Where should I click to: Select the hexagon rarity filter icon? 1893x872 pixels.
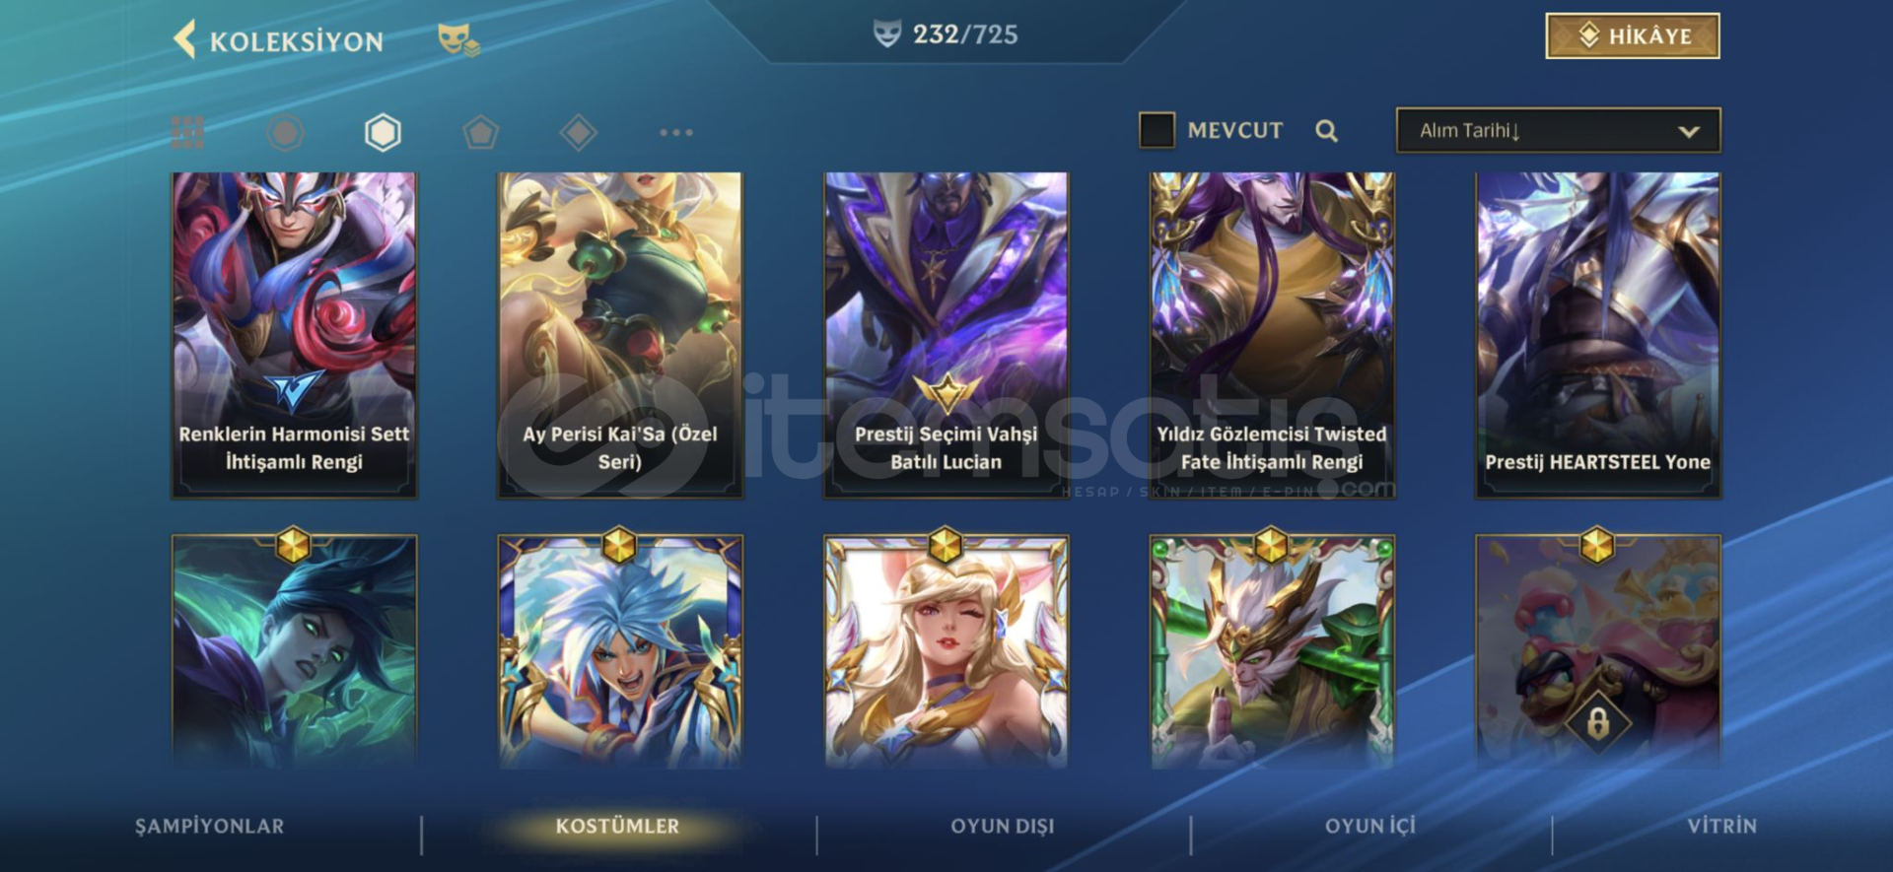383,132
